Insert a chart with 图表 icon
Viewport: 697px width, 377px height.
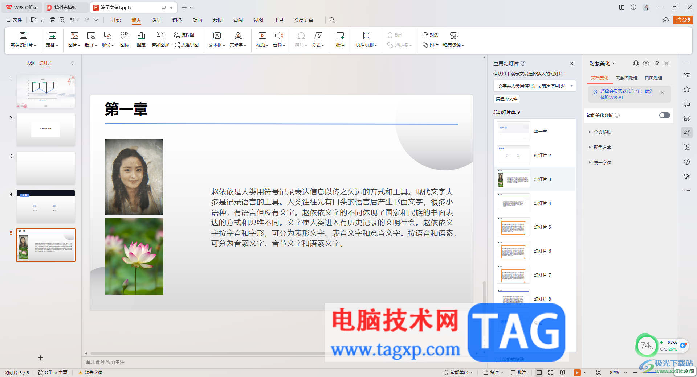coord(141,40)
